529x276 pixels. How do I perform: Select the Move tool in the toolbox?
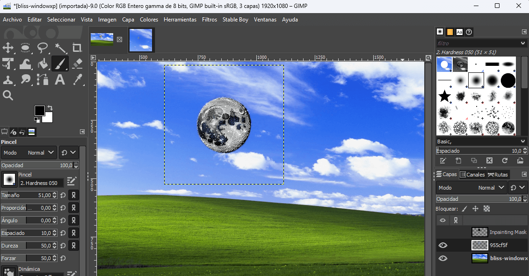click(8, 48)
